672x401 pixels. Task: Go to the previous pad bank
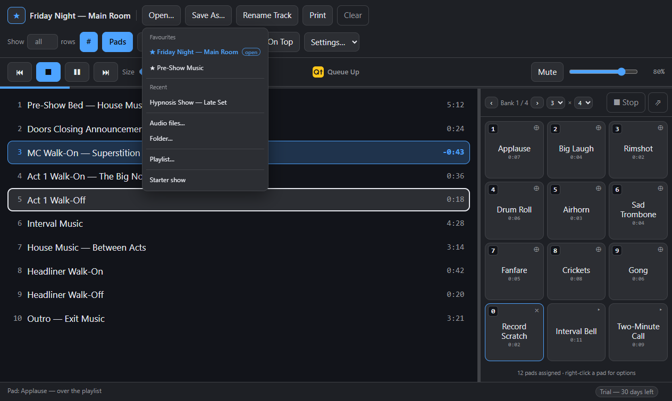(x=491, y=103)
